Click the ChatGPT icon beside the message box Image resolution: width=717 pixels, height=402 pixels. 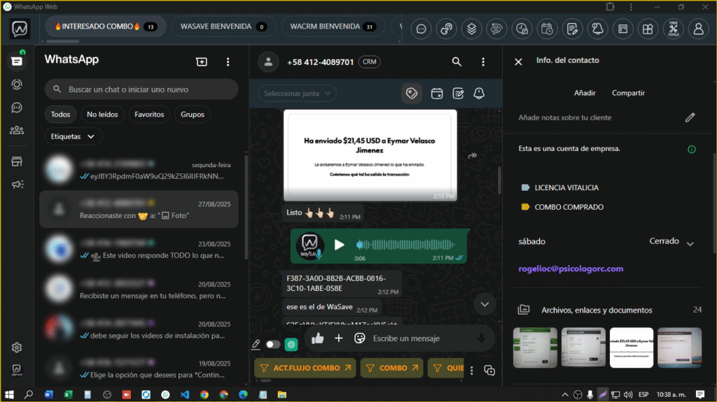click(291, 344)
